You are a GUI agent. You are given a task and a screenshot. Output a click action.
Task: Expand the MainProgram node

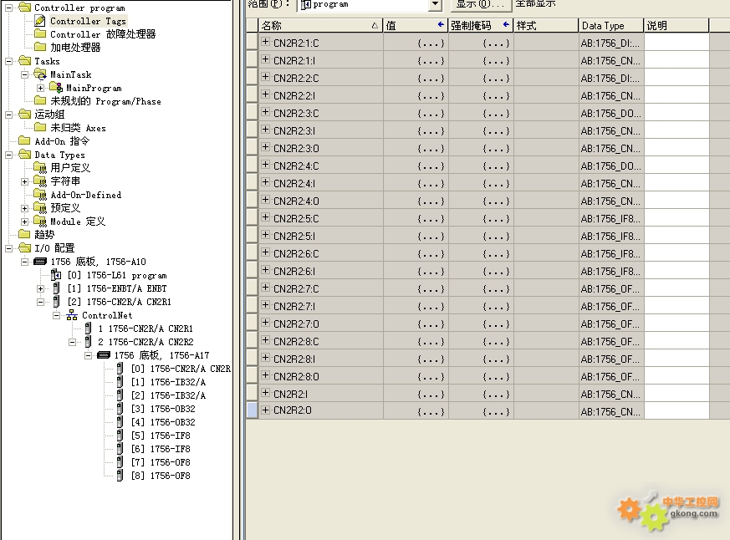40,88
